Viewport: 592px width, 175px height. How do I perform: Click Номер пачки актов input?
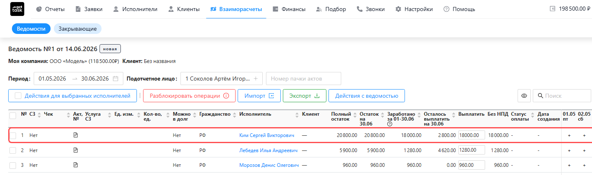303,79
